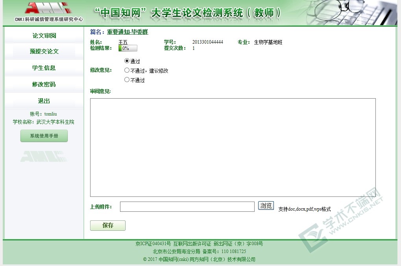Click the 0% detection result bar
This screenshot has height=266, width=401.
[x=128, y=48]
